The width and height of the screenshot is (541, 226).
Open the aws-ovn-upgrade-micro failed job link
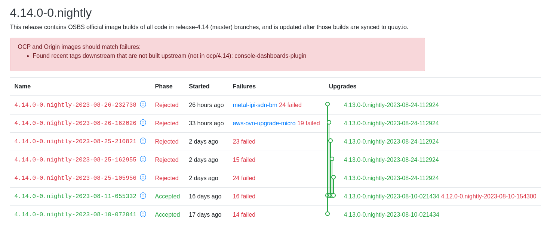click(x=264, y=123)
